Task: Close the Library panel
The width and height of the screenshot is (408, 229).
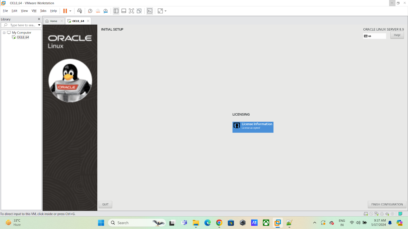Action: [x=39, y=19]
